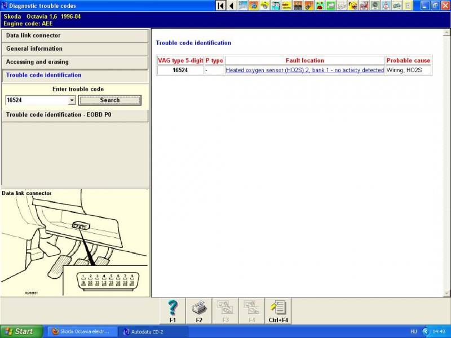Open the Data link connector section
451x338 pixels.
[x=75, y=35]
